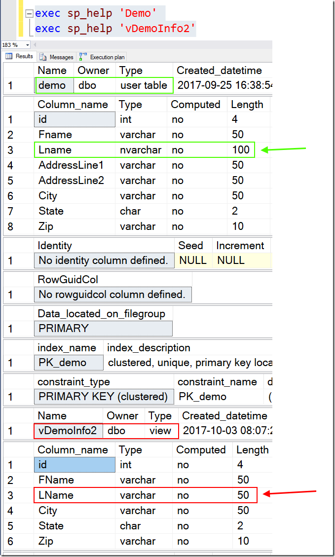Click the Created_datetime 2017-10-03 cell
Image resolution: width=335 pixels, height=557 pixels.
pyautogui.click(x=225, y=431)
